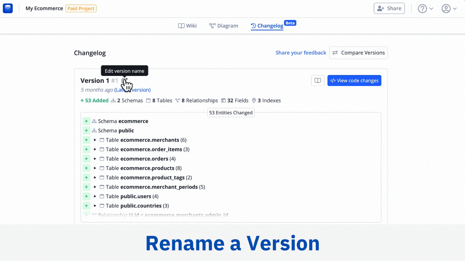Click the green plus icon for public.countries
The image size is (465, 261).
(x=86, y=206)
